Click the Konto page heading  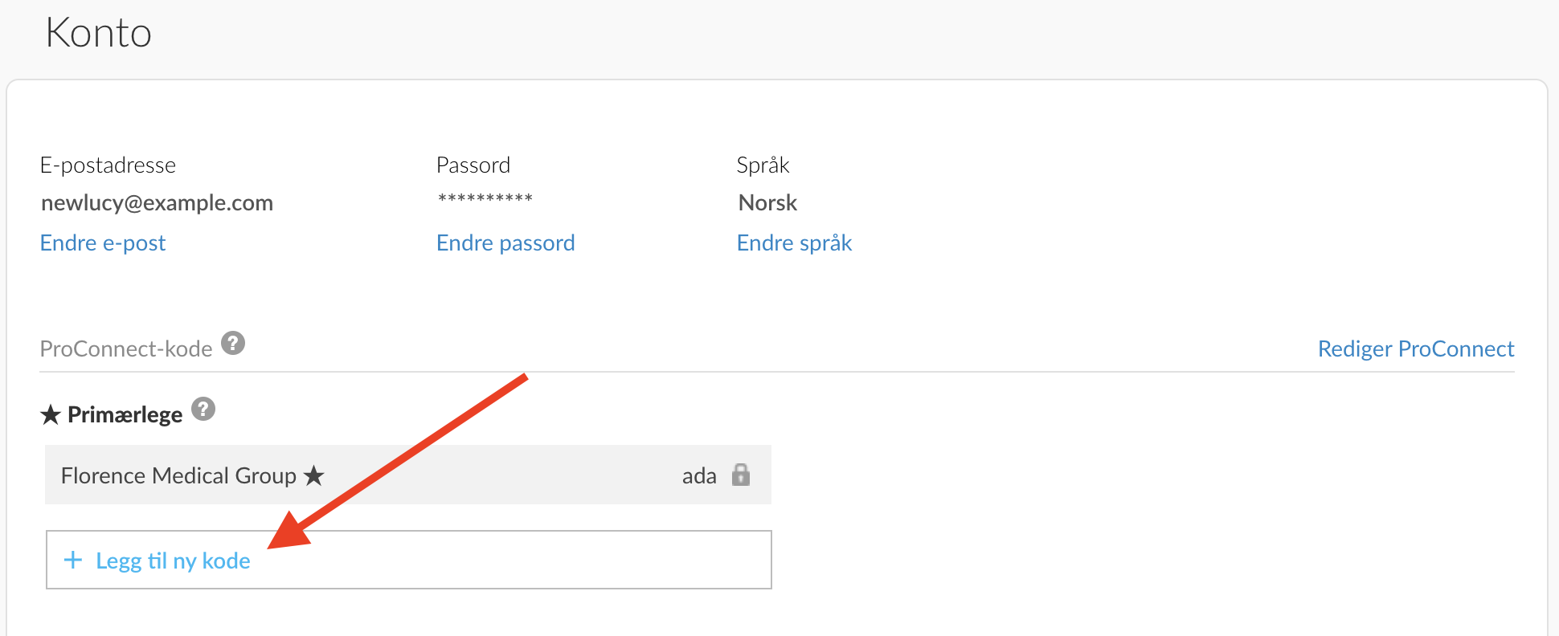click(99, 33)
